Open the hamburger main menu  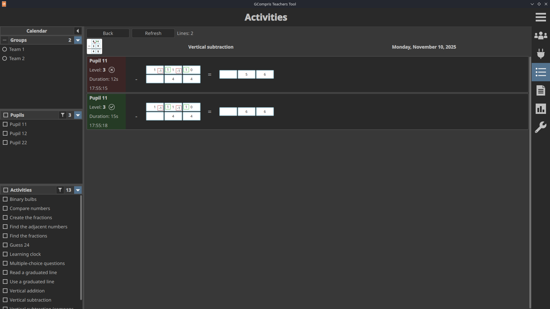click(x=541, y=17)
